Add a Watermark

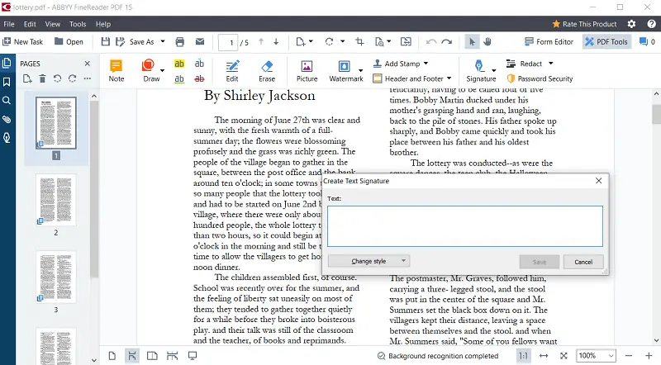[345, 71]
